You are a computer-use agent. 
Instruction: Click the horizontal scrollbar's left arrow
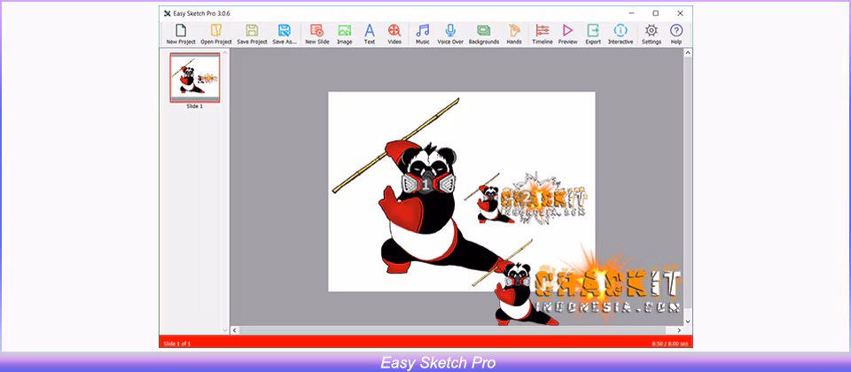[x=234, y=329]
